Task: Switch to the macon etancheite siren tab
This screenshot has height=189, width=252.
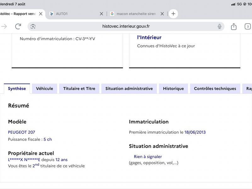Action: [137, 14]
